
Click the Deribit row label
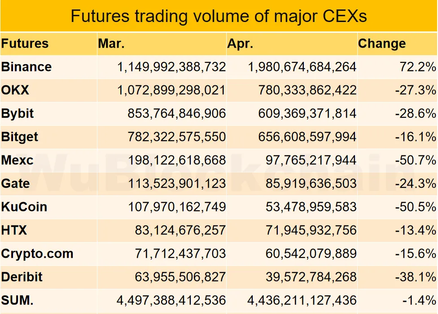coord(22,277)
